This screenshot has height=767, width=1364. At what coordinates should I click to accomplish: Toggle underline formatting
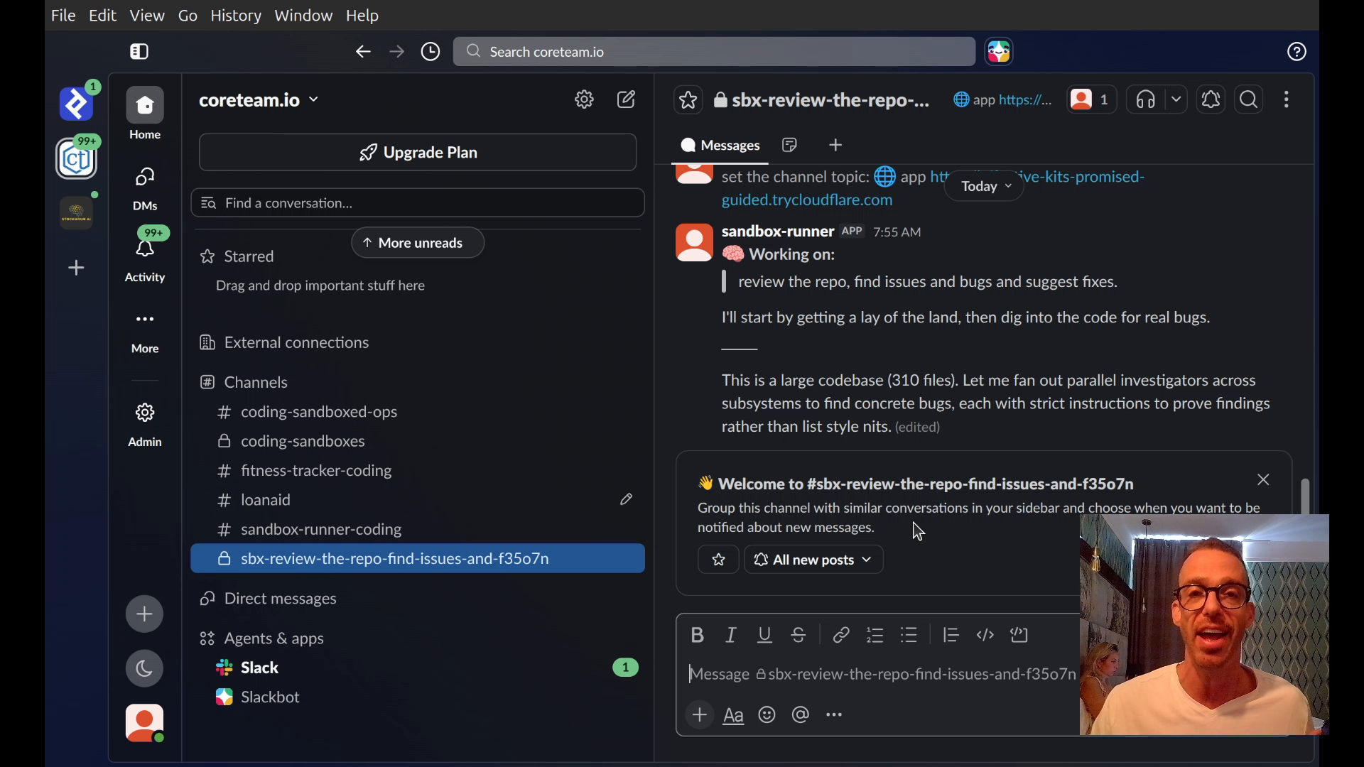click(x=765, y=636)
